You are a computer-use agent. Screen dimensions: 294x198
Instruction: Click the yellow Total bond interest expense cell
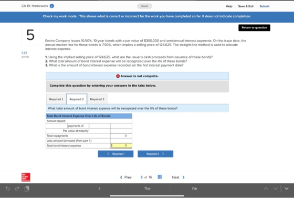tap(121, 145)
